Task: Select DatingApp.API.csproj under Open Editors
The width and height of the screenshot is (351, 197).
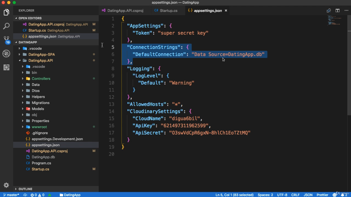Action: pos(56,24)
